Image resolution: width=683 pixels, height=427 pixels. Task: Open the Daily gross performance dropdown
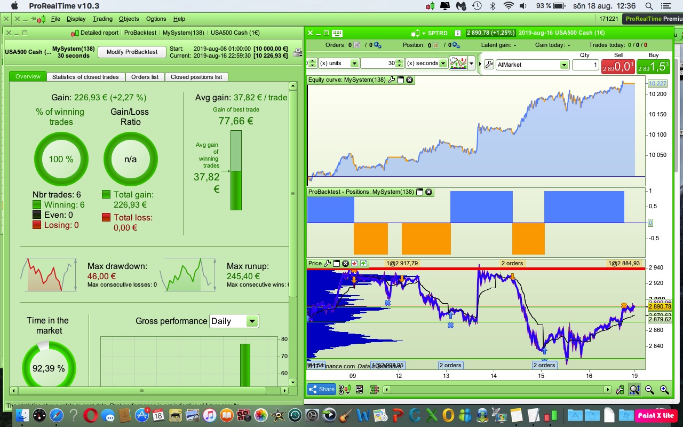click(x=234, y=321)
